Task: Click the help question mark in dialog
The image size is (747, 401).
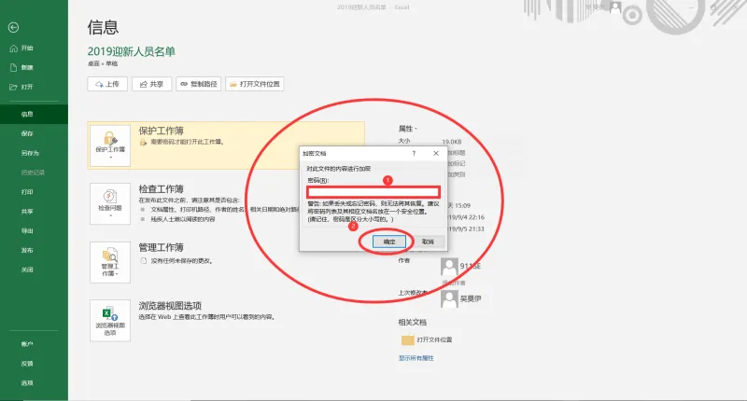Action: click(x=414, y=153)
